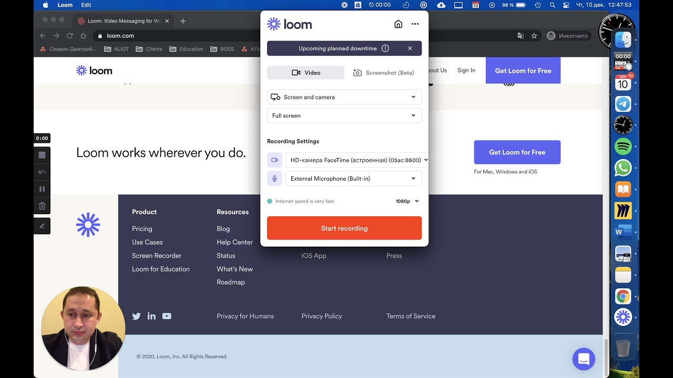Open Telegram from the Dock
673x378 pixels.
(623, 103)
